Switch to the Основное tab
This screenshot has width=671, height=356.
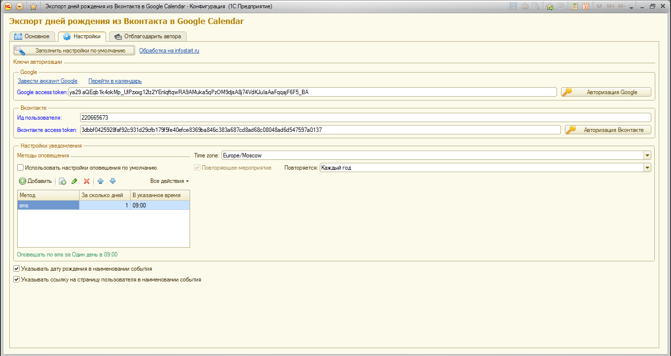click(x=32, y=36)
